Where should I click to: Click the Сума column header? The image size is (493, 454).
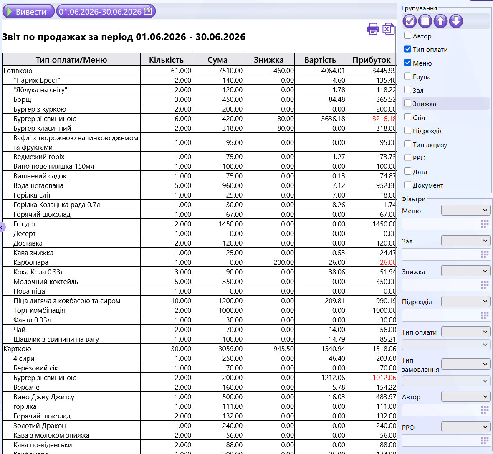(x=217, y=59)
